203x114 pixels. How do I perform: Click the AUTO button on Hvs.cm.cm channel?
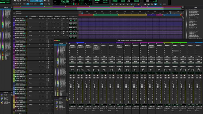pyautogui.click(x=111, y=61)
